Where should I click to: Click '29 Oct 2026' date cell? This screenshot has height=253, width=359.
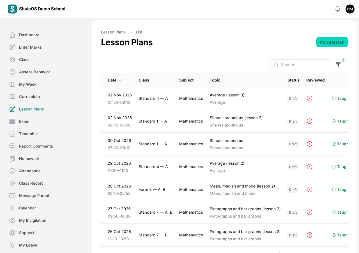click(119, 163)
